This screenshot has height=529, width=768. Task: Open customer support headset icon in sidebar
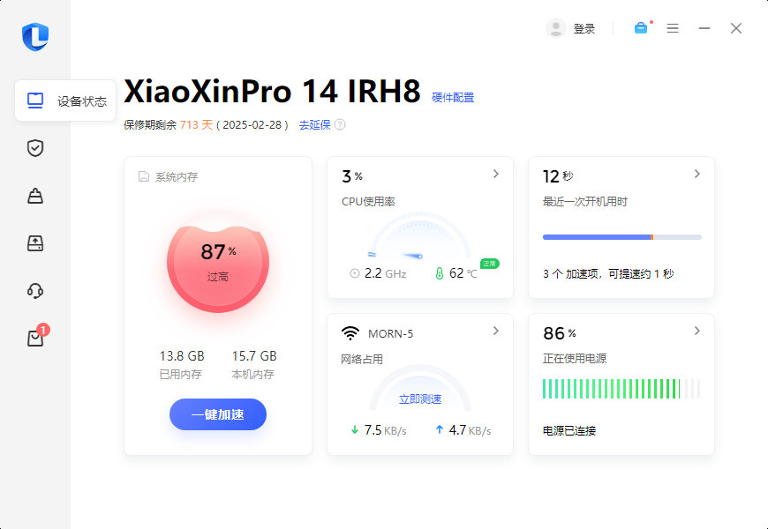pos(35,291)
